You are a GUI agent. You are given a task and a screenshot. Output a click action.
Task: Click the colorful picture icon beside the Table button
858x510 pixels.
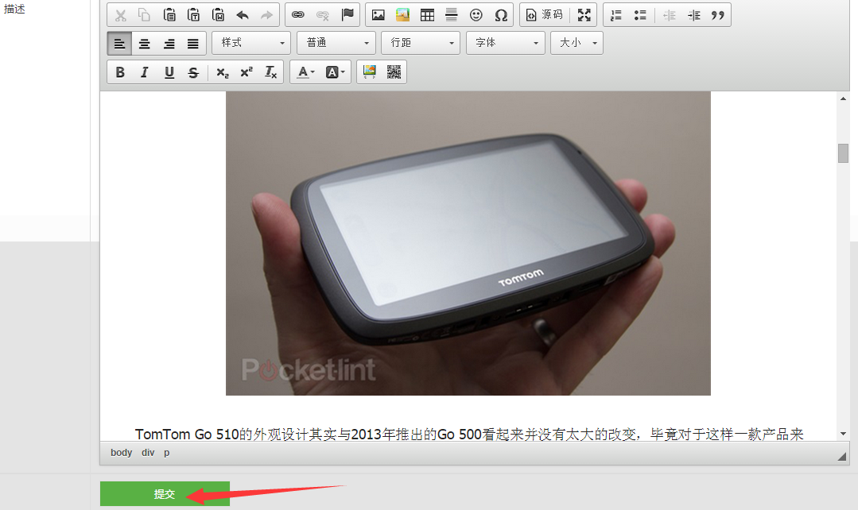coord(402,15)
